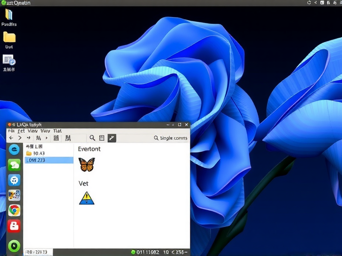This screenshot has width=342, height=256.
Task: Click the forward navigation arrow
Action: [20, 138]
